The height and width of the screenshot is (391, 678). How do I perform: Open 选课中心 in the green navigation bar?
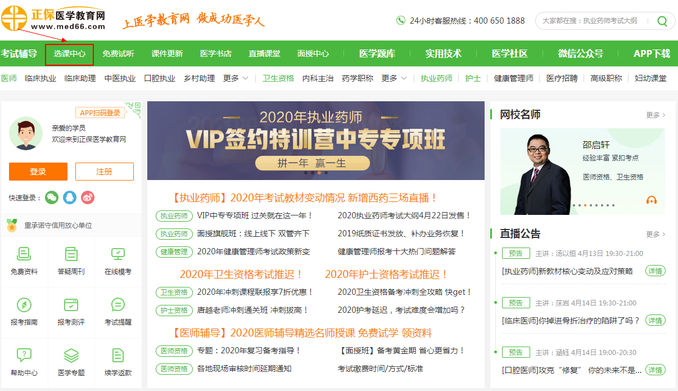coord(70,54)
